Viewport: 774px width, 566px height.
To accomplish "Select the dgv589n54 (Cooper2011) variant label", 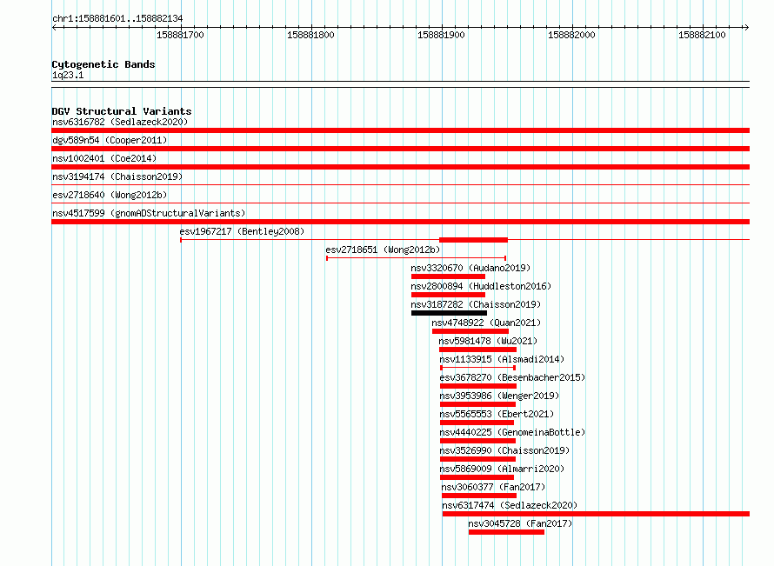I will (x=110, y=140).
